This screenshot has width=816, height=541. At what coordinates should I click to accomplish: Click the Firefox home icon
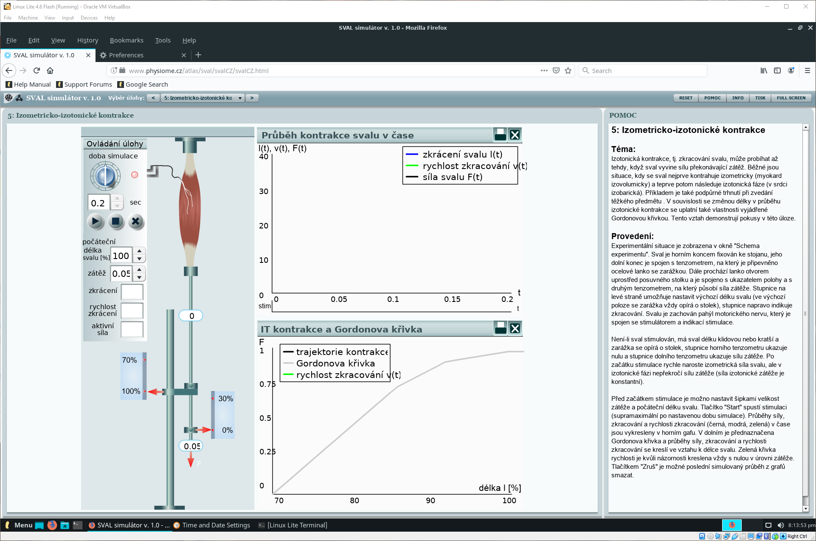coord(50,70)
